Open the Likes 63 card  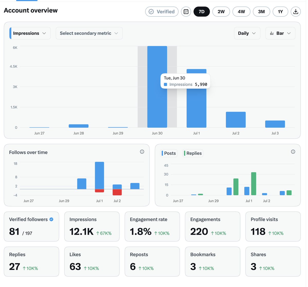92,262
